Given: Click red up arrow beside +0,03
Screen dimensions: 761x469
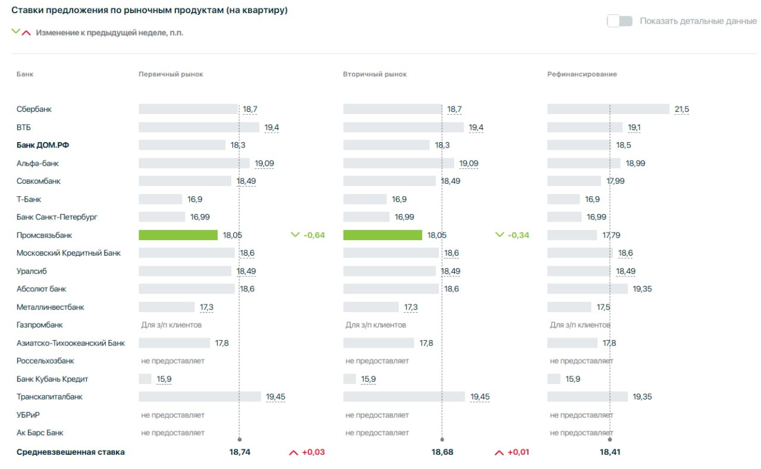Looking at the screenshot, I should [293, 452].
